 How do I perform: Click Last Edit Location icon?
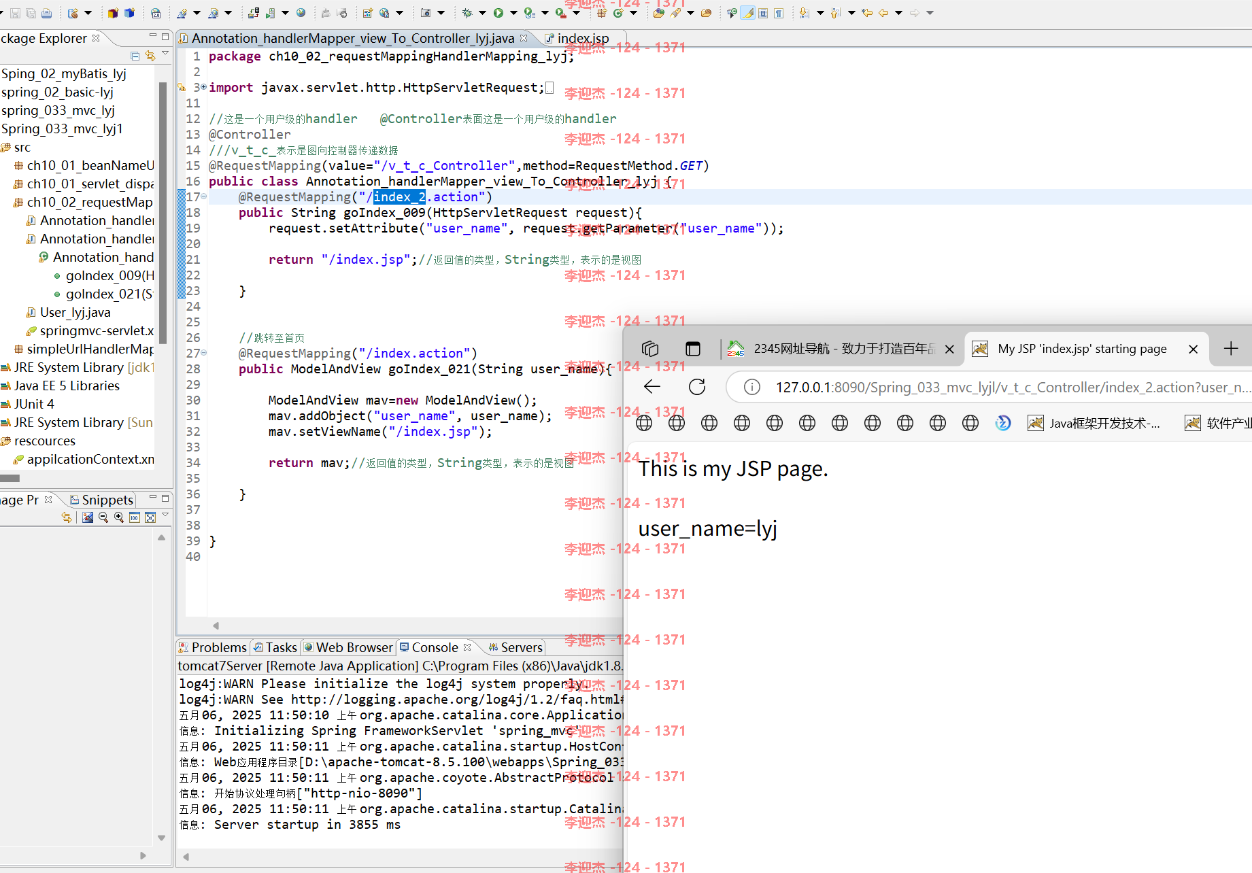[x=867, y=13]
